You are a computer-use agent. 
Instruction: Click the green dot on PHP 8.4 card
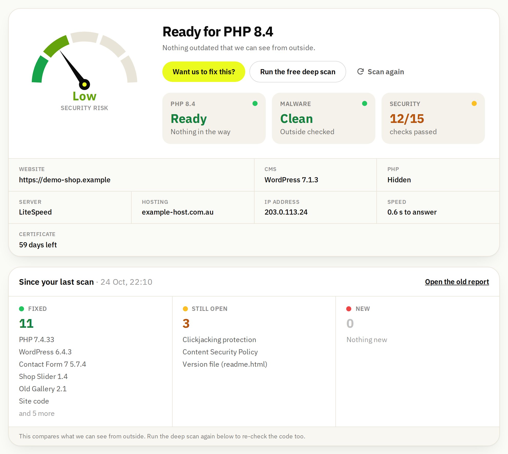pyautogui.click(x=255, y=103)
